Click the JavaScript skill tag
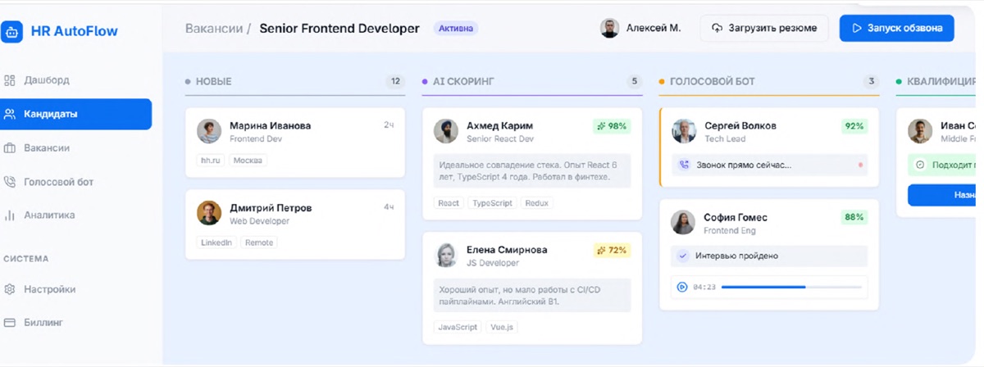The height and width of the screenshot is (367, 984). 458,327
